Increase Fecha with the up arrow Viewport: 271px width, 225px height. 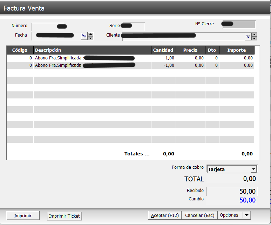click(90, 34)
